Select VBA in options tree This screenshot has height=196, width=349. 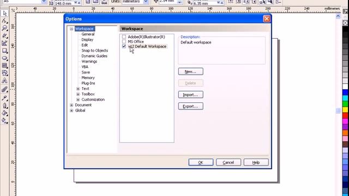[85, 67]
